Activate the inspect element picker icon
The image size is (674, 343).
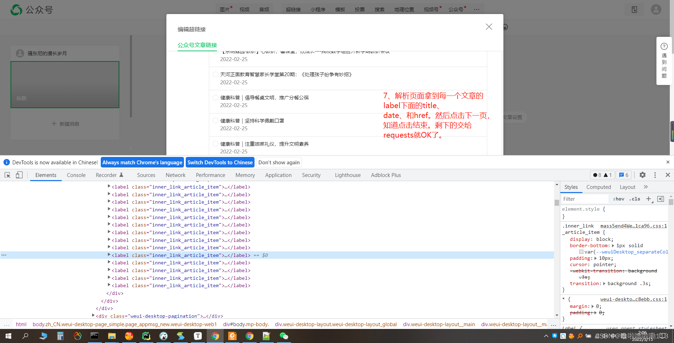coord(7,175)
